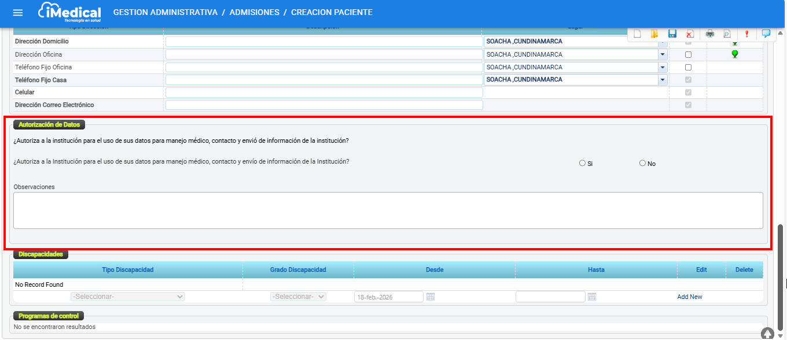This screenshot has width=787, height=340.
Task: Select the Si authorization radio button
Action: pos(582,163)
